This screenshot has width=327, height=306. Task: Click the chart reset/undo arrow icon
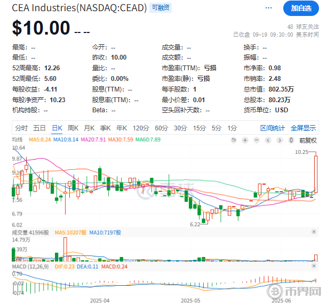[234, 140]
